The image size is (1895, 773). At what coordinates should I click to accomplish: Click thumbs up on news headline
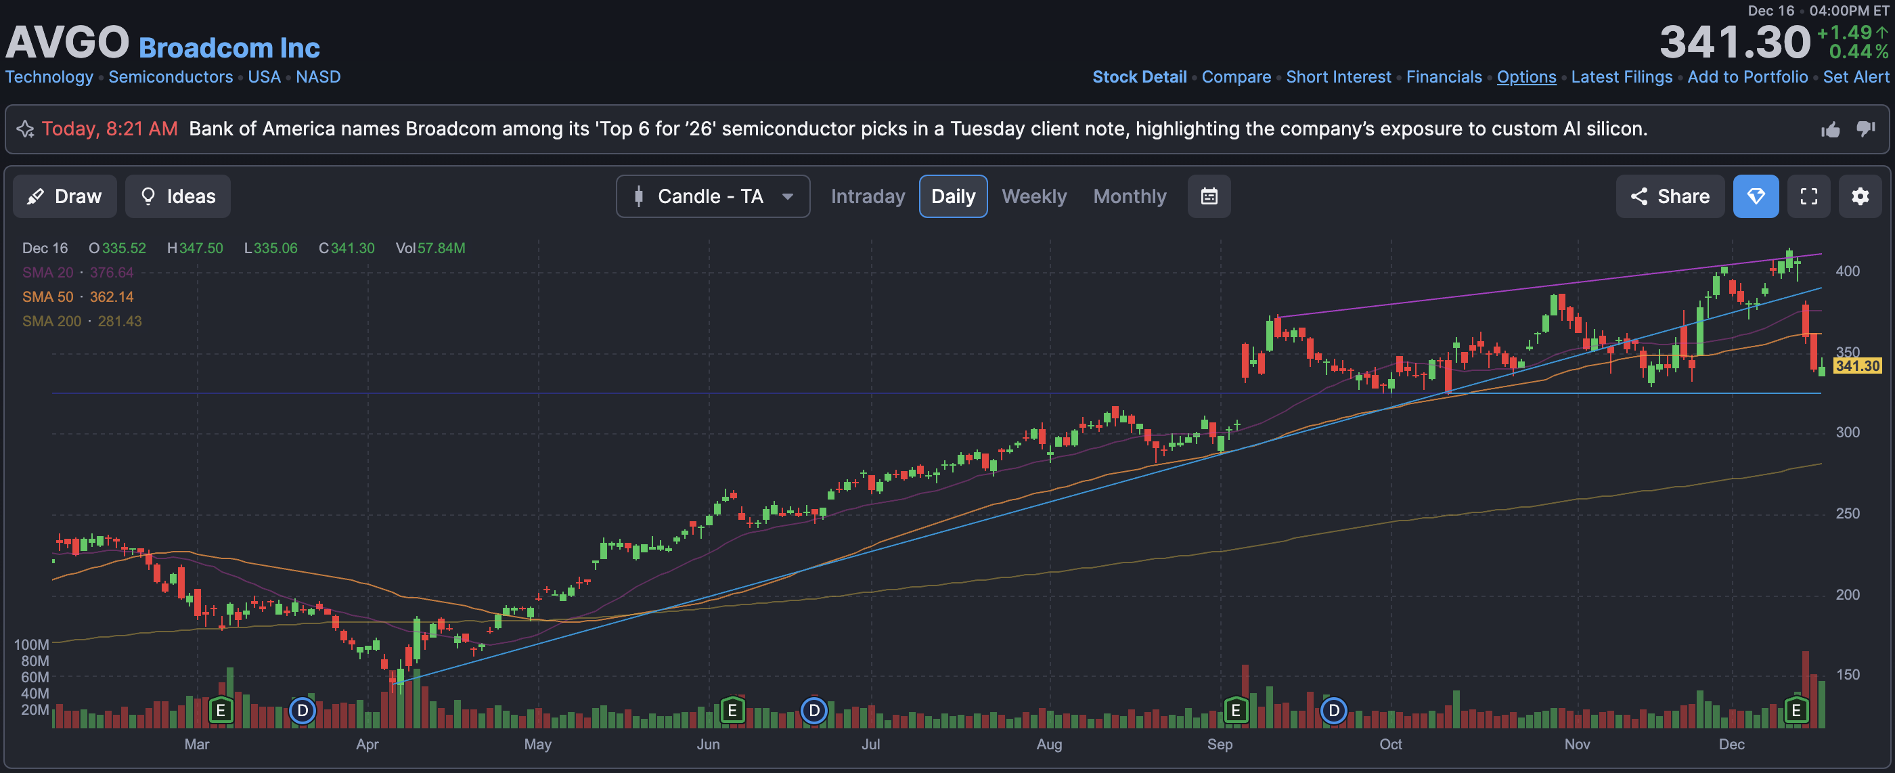click(x=1830, y=129)
